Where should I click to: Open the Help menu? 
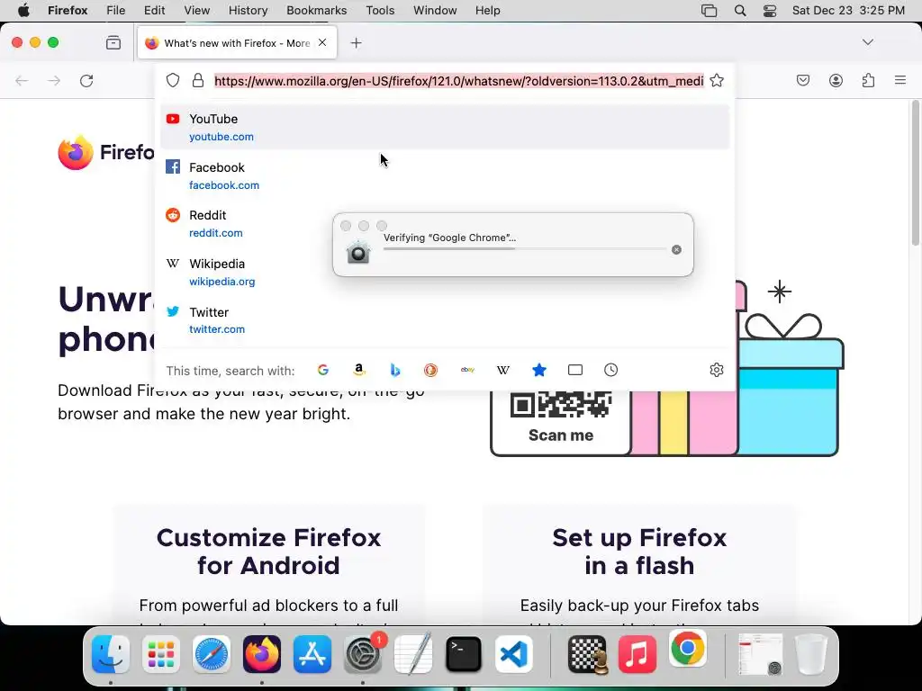[x=487, y=11]
